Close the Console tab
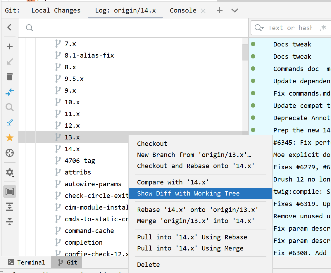 pos(203,11)
